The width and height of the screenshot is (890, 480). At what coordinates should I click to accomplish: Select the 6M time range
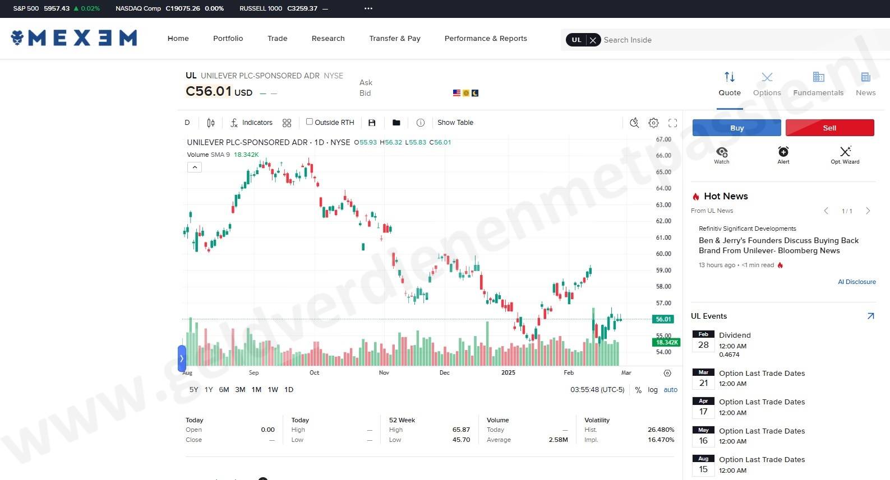coord(224,390)
